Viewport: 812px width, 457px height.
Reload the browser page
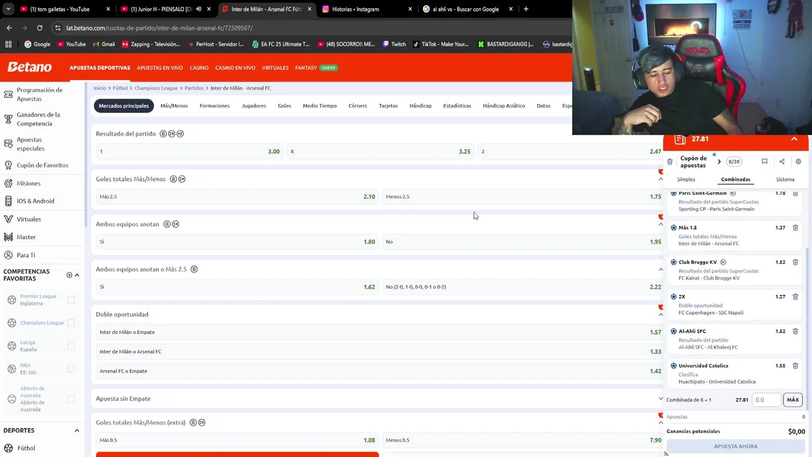coord(39,28)
